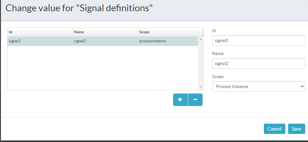Focus the Id text field
The image size is (308, 142).
[259, 40]
